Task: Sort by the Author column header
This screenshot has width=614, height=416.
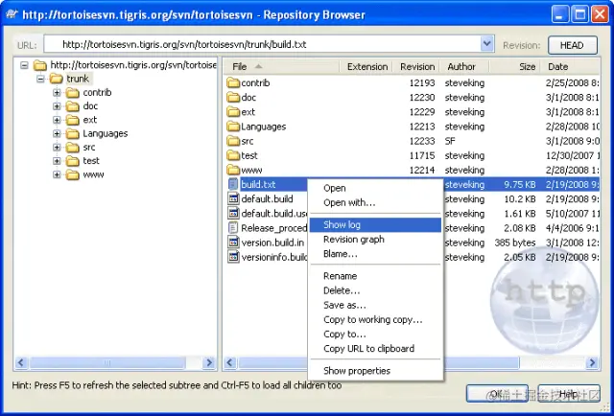Action: (464, 67)
